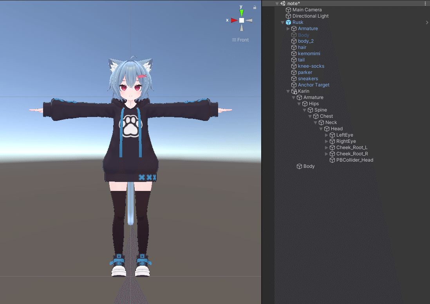Click the Directional Light cube icon
This screenshot has height=304, width=430.
(x=289, y=16)
